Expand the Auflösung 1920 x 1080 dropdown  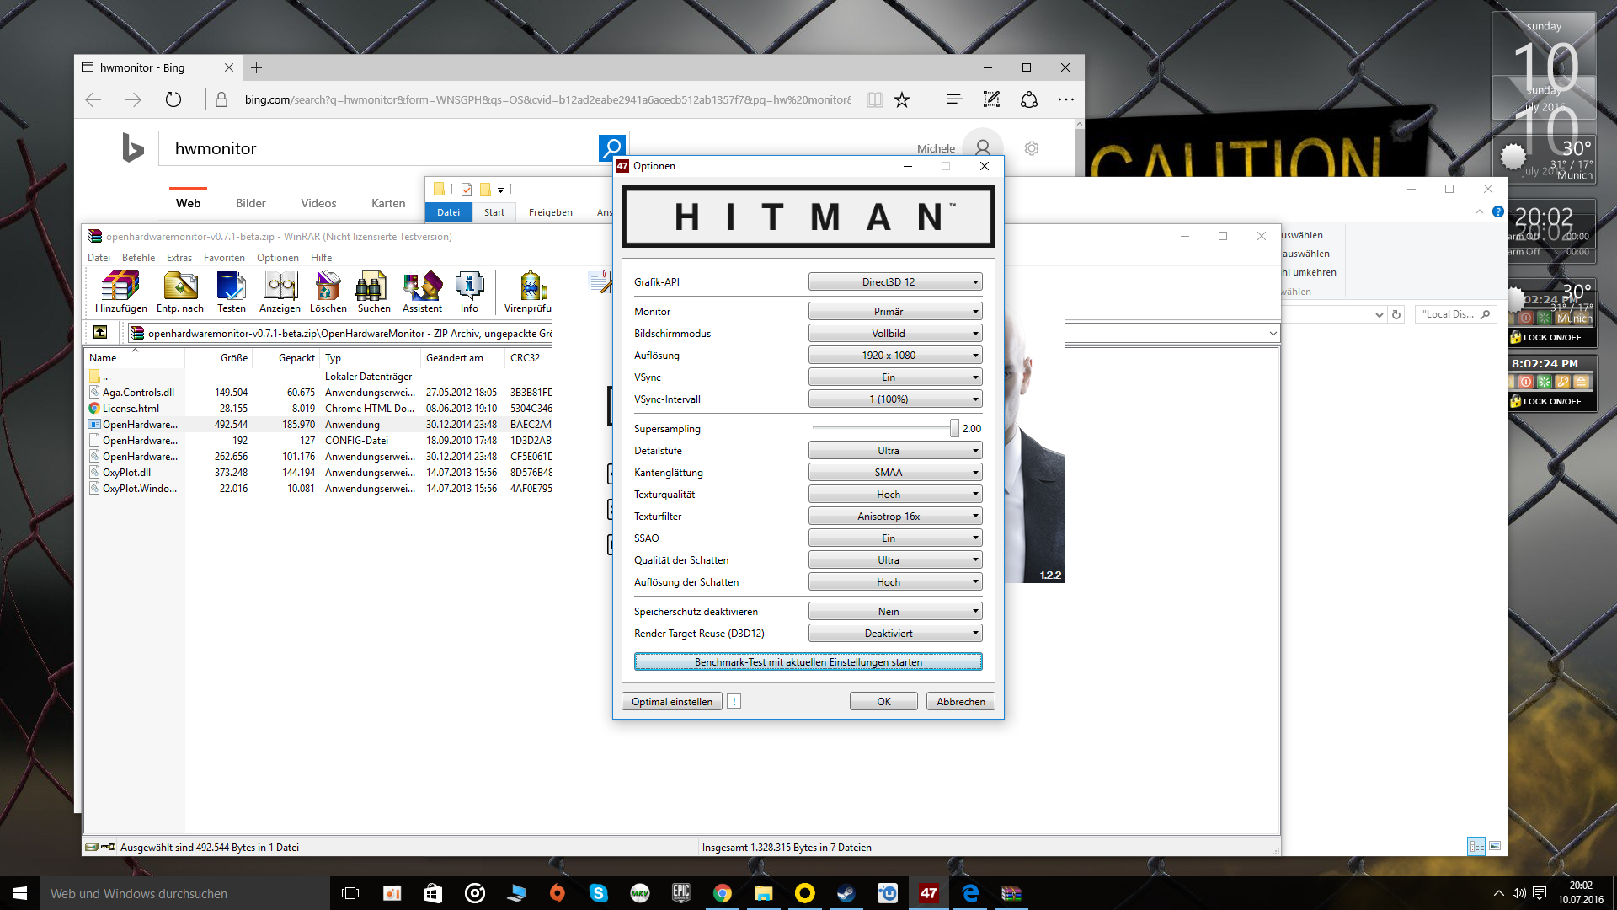pos(895,356)
